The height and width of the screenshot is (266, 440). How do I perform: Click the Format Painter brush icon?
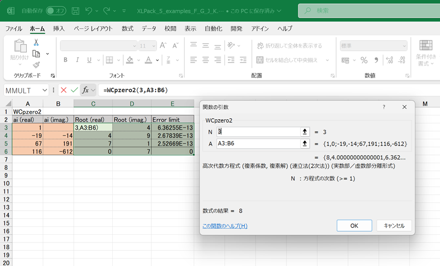(36, 65)
